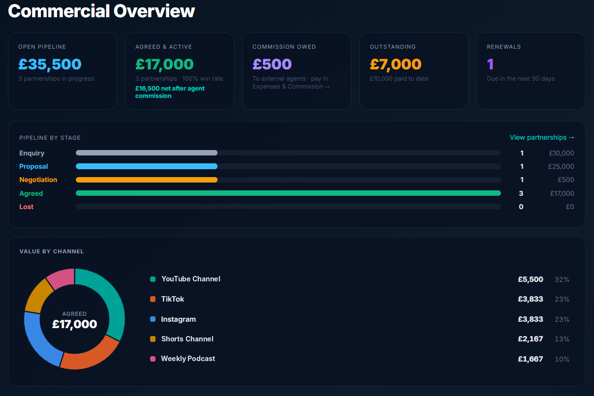Click the Open Pipeline £35,500 card
The width and height of the screenshot is (594, 396).
pos(63,71)
